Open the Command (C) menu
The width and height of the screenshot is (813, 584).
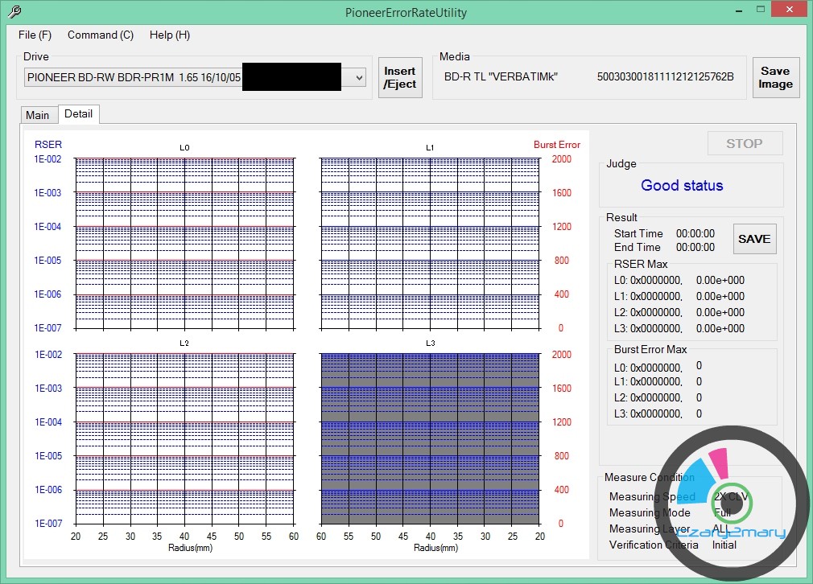[101, 35]
